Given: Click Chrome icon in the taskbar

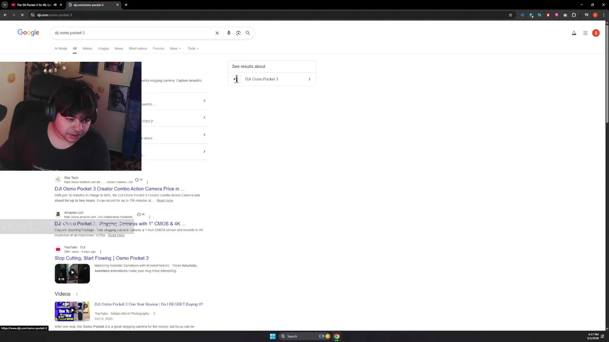Looking at the screenshot, I should 336,336.
